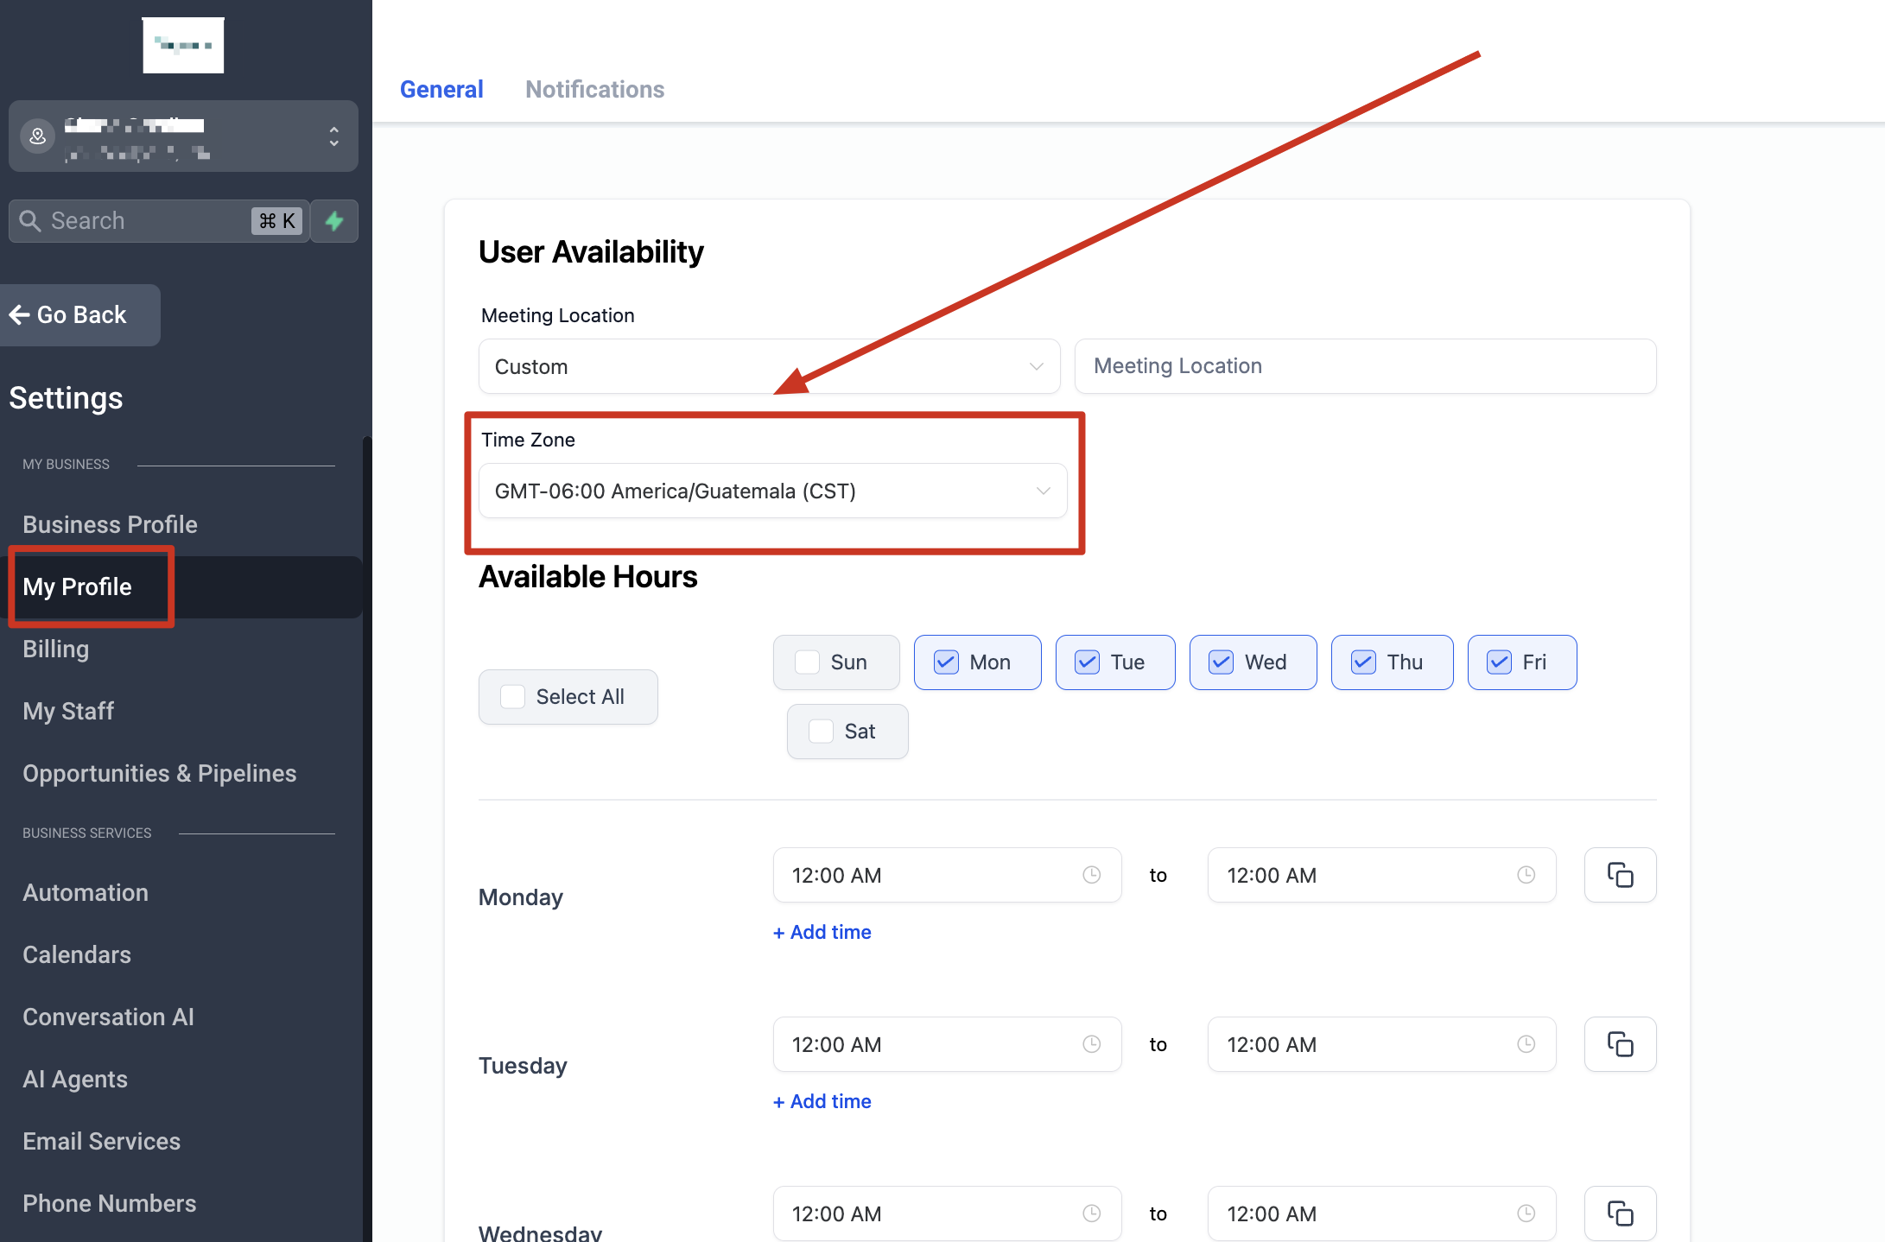
Task: Open Calendars in the settings sidebar
Action: 77,954
